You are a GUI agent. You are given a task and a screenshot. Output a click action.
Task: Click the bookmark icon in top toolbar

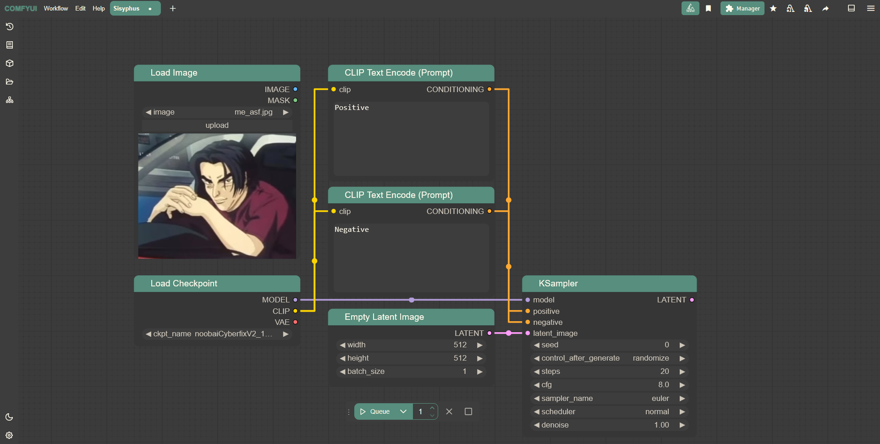coord(708,8)
